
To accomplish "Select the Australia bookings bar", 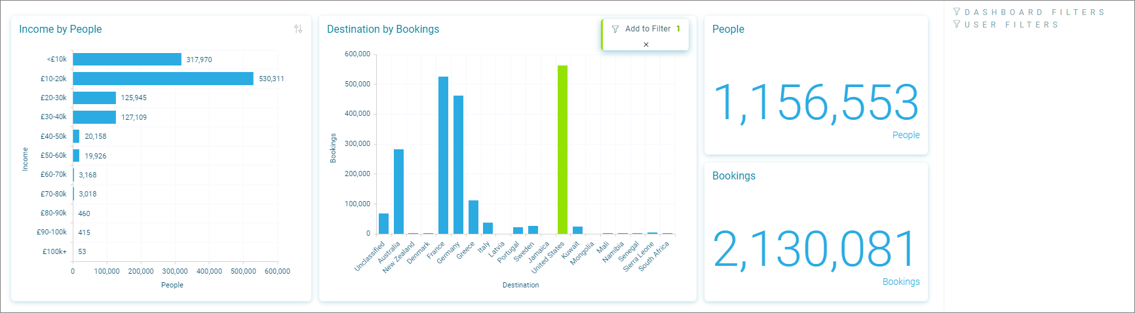I will click(398, 191).
